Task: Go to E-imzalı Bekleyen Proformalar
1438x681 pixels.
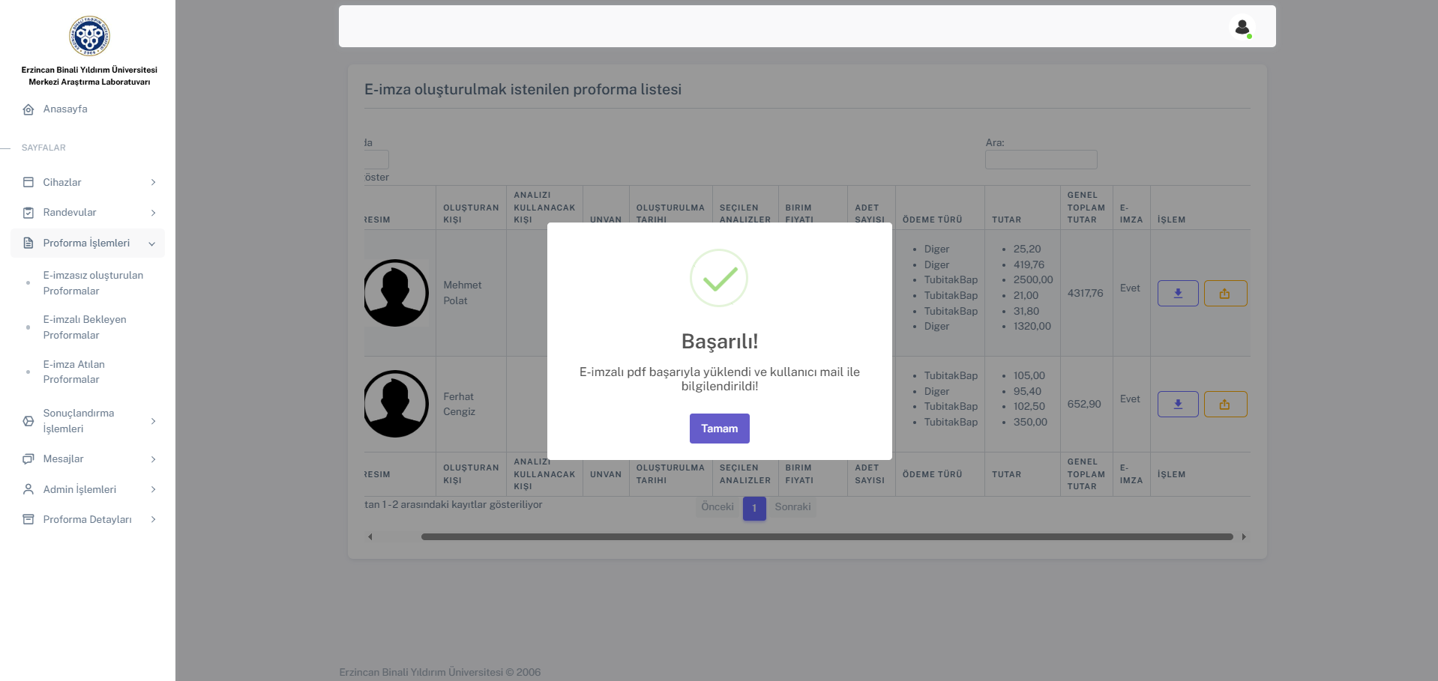Action: pyautogui.click(x=84, y=327)
